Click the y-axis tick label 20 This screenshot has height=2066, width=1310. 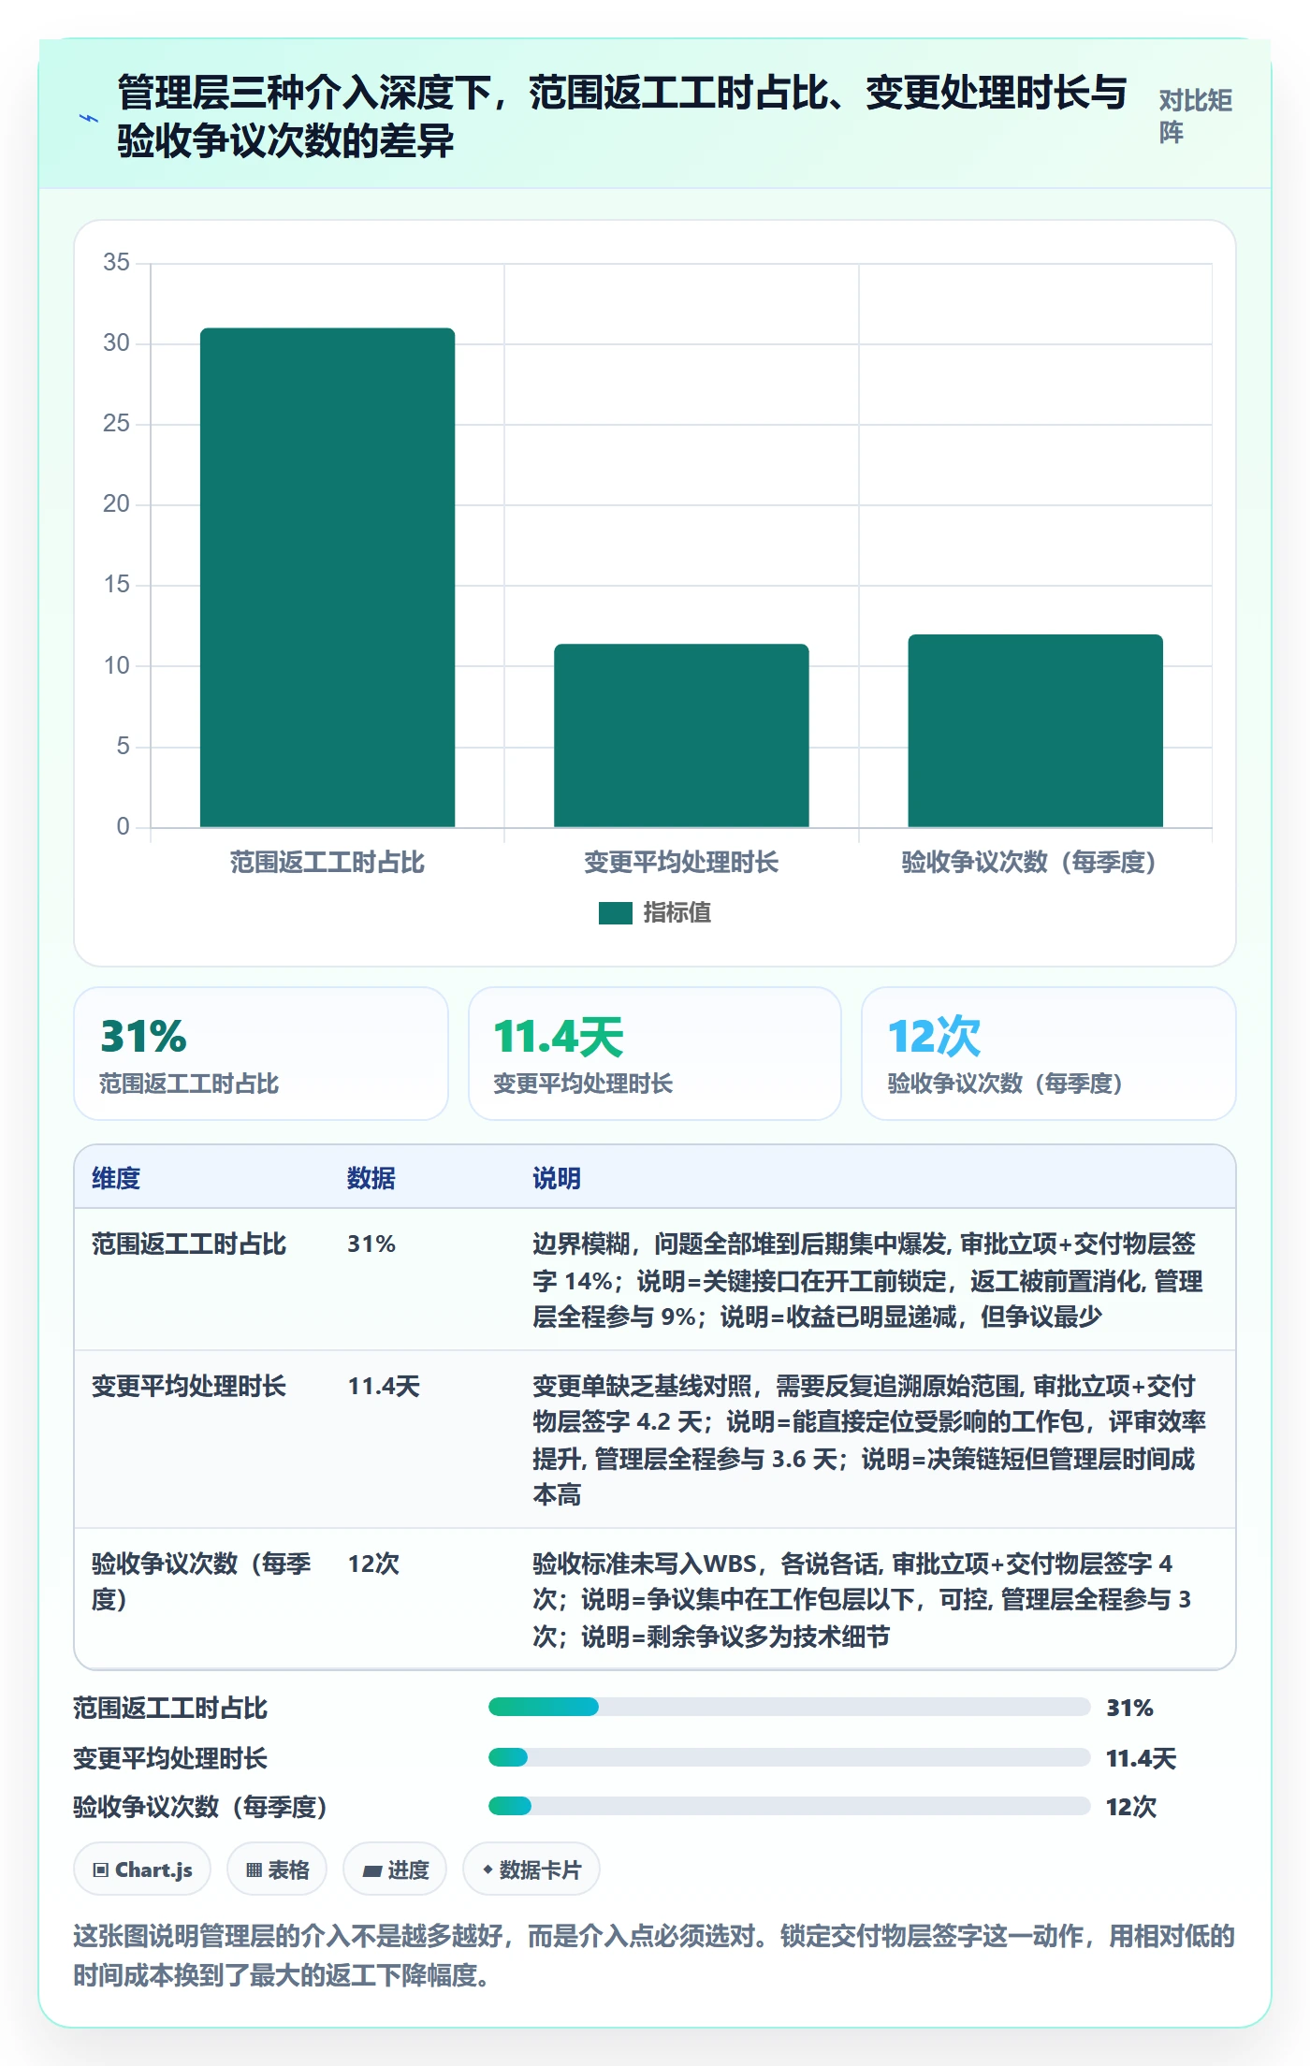[x=116, y=503]
